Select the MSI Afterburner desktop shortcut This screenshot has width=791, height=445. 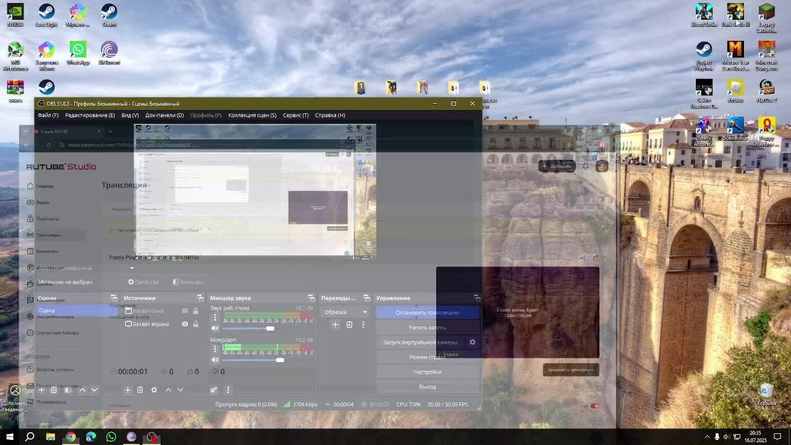pos(15,56)
